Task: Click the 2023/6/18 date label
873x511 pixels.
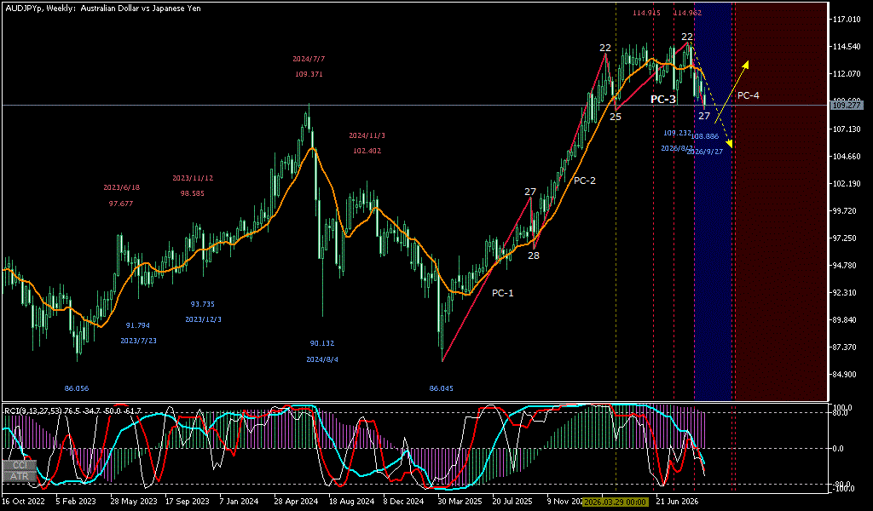Action: (x=121, y=187)
